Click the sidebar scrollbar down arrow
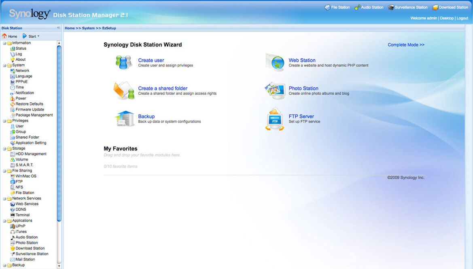 [x=59, y=266]
